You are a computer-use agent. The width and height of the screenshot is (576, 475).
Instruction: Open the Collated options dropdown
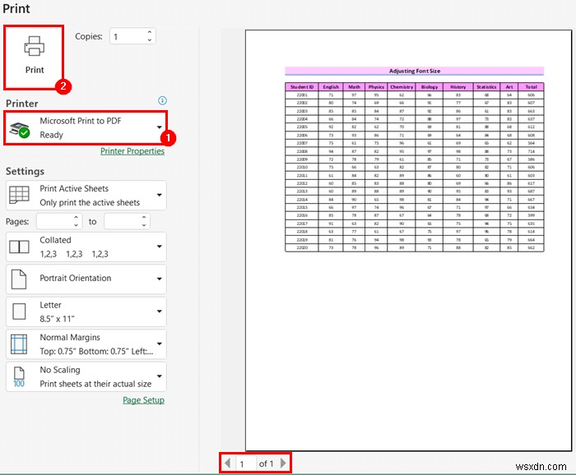click(x=86, y=247)
